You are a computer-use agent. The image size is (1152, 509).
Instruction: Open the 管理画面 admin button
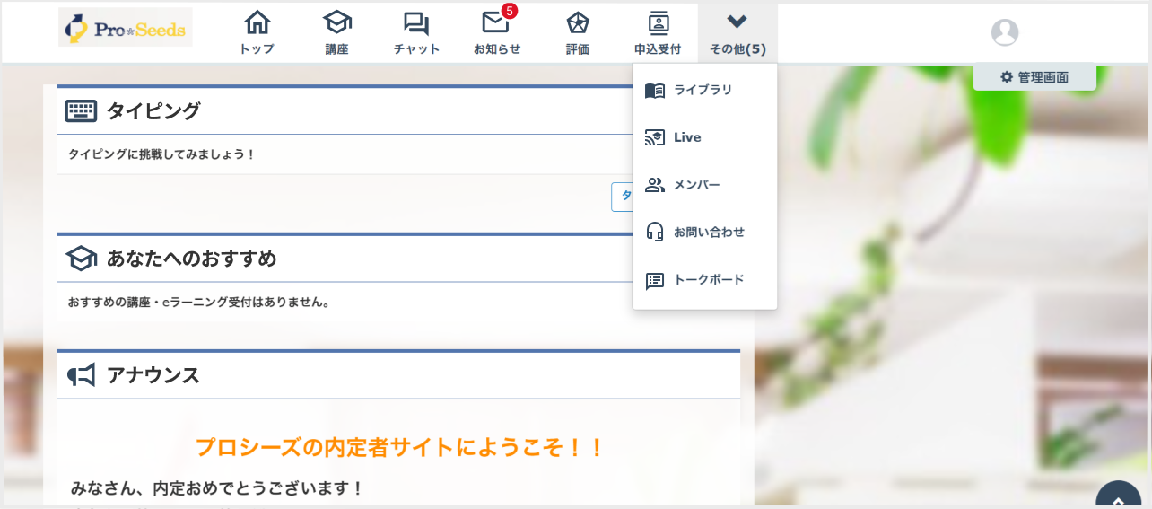pos(1034,77)
